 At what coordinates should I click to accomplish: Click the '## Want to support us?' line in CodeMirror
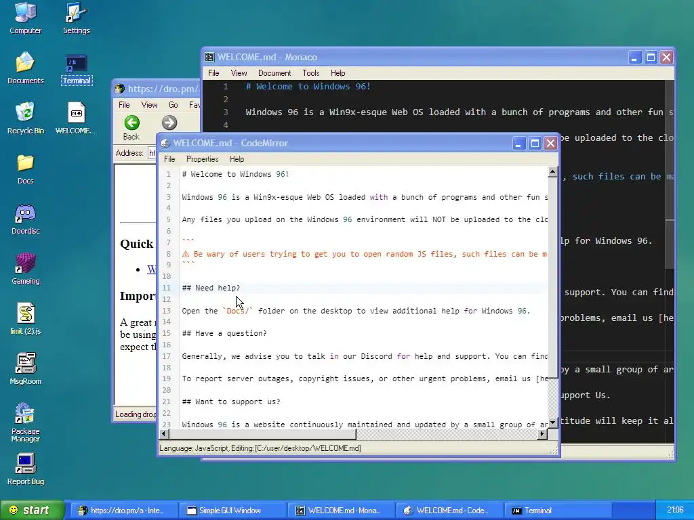click(231, 402)
